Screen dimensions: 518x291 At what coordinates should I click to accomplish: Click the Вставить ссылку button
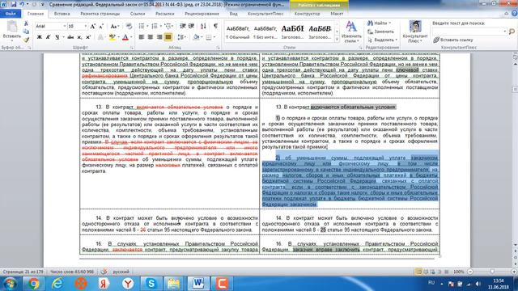453,40
